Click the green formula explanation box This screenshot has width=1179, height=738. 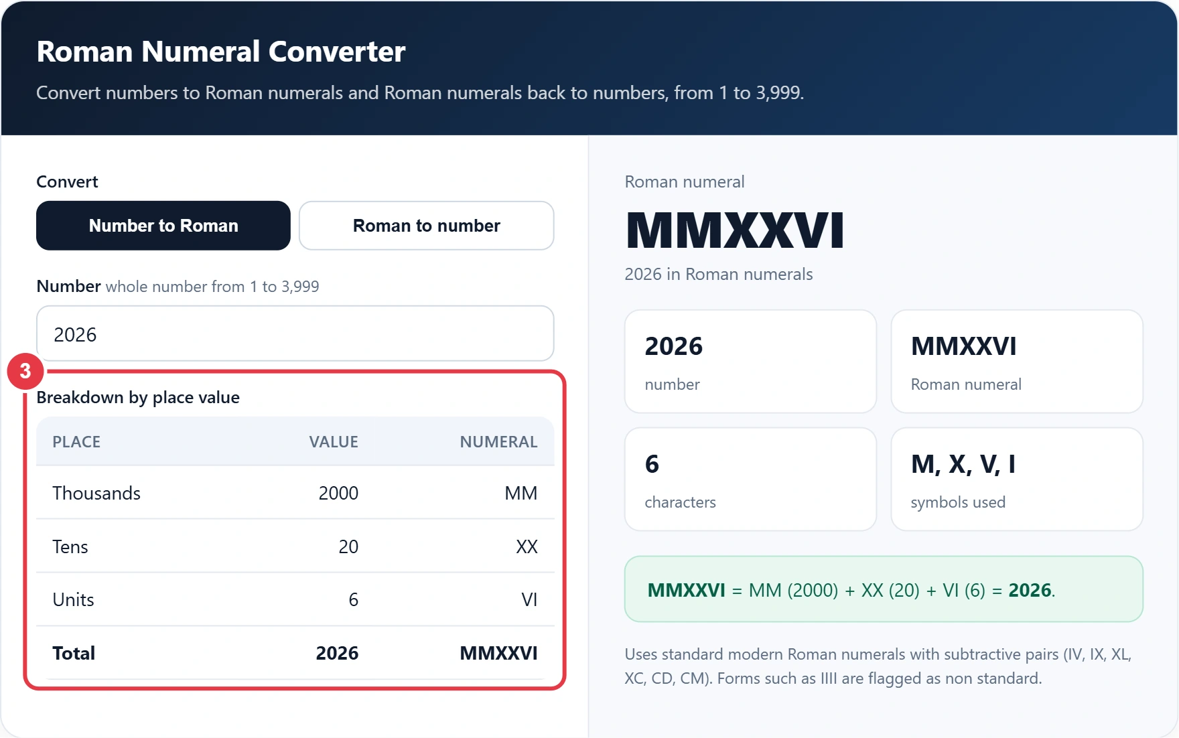click(884, 589)
